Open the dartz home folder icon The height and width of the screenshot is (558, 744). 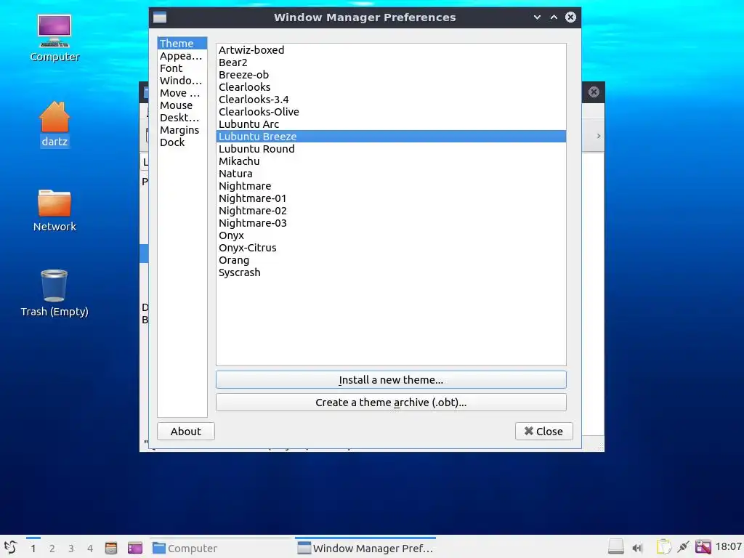[x=54, y=124]
